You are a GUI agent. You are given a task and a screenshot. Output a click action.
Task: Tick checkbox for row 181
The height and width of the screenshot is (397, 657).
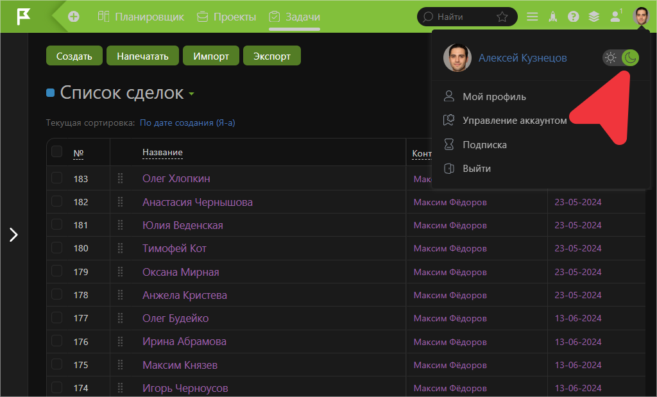[x=57, y=225]
